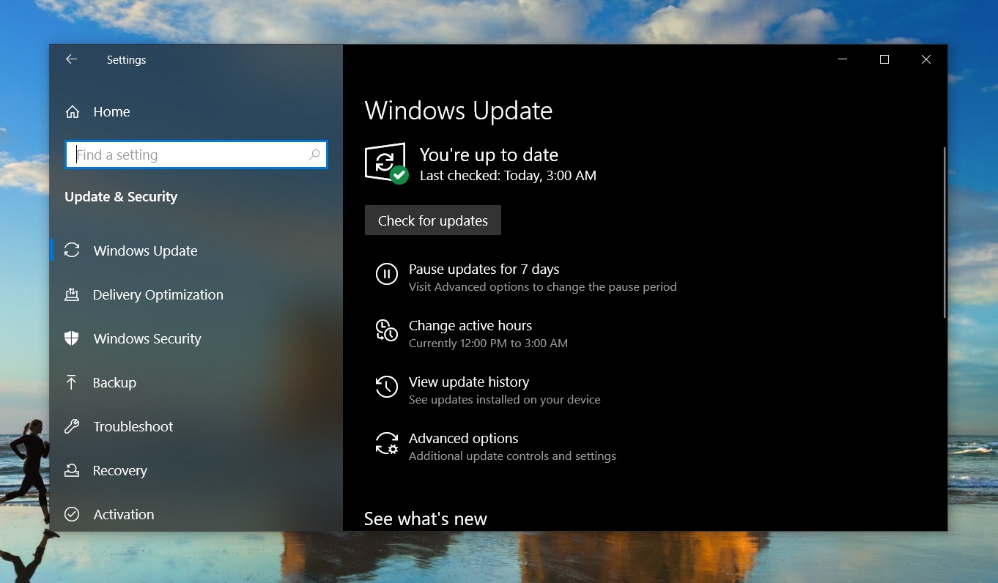Focus the Find a setting search box
The image size is (998, 583).
pos(196,155)
